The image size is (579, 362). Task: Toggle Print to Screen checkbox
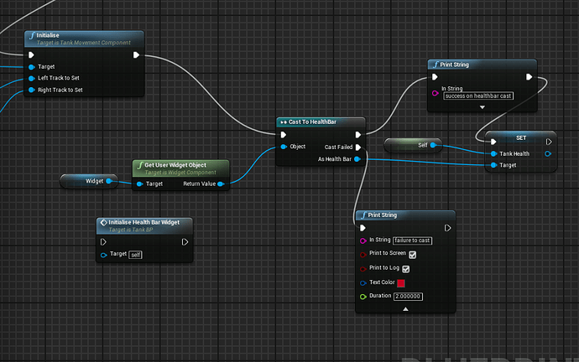tap(413, 255)
